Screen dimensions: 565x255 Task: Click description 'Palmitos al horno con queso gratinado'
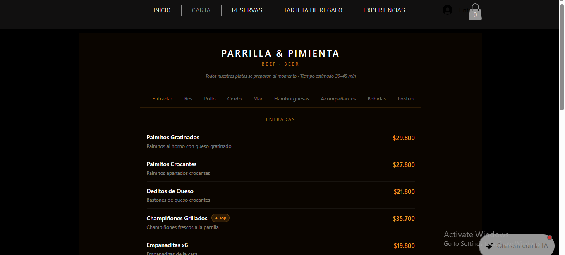coord(189,146)
